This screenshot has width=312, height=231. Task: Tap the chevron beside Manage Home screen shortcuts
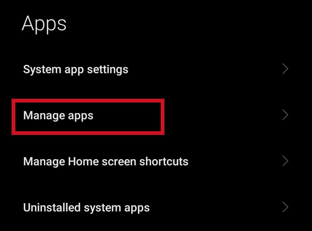pyautogui.click(x=285, y=161)
